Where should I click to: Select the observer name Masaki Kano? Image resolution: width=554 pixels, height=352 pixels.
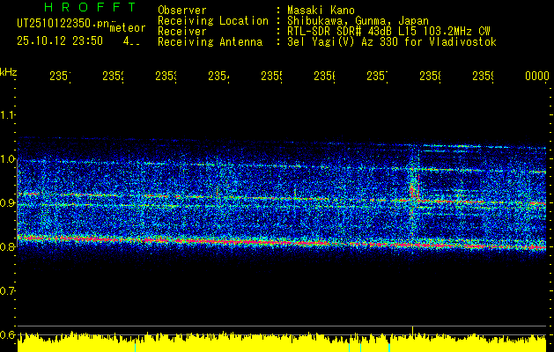coord(321,11)
